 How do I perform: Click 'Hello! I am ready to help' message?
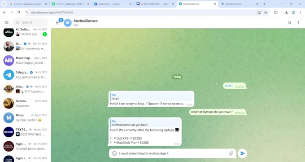coord(147,104)
